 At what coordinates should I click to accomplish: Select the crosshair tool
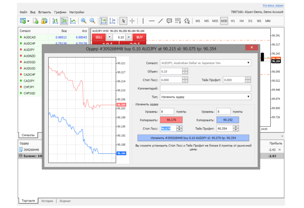click(x=132, y=21)
